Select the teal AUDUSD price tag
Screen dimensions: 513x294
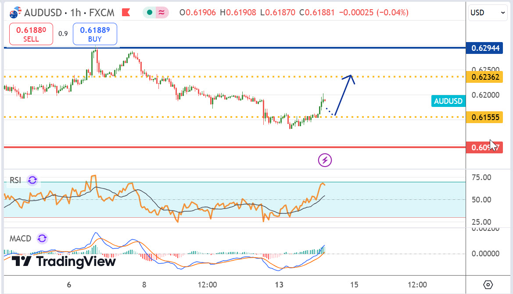[448, 101]
